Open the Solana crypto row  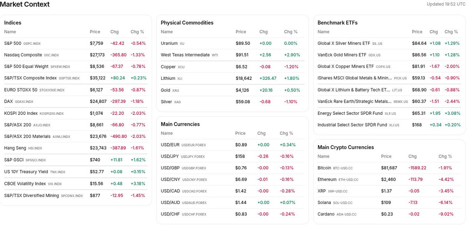tap(389, 203)
